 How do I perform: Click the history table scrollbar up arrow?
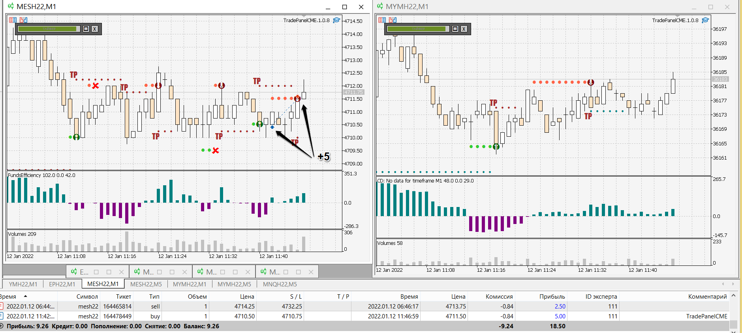[733, 295]
